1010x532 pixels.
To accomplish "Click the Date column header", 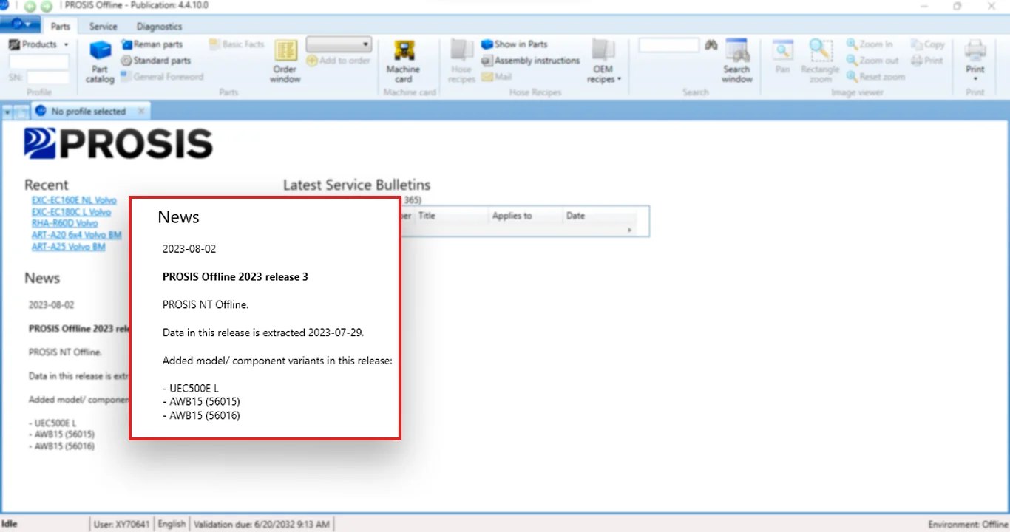I will coord(598,216).
